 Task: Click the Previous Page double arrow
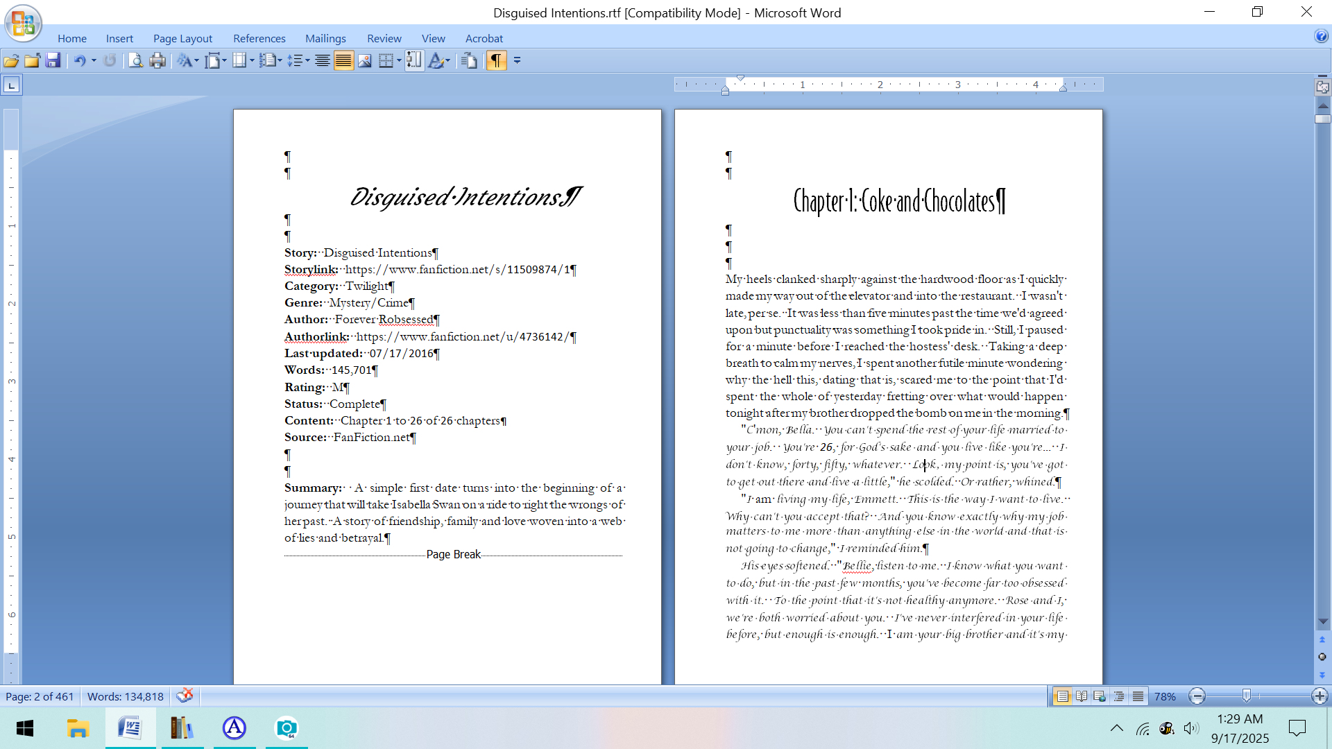[1322, 639]
